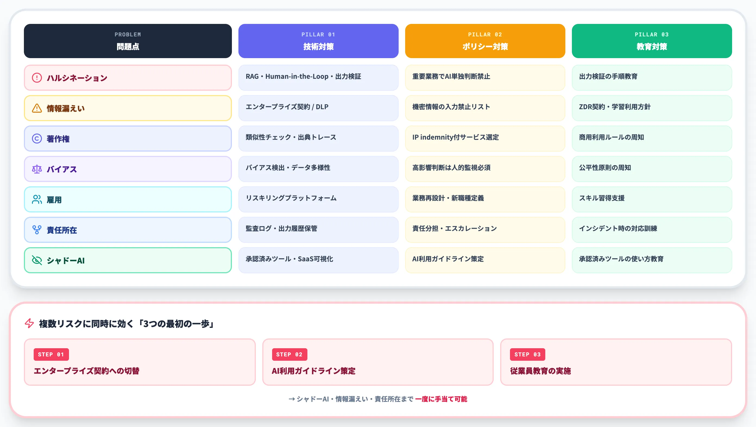Click the リスキリングプラットフォーム cell
This screenshot has height=427, width=756.
pos(319,200)
